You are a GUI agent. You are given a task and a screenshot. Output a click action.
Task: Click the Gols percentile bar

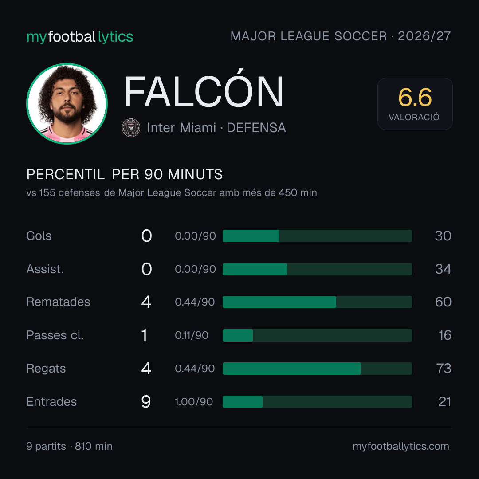[x=317, y=236]
